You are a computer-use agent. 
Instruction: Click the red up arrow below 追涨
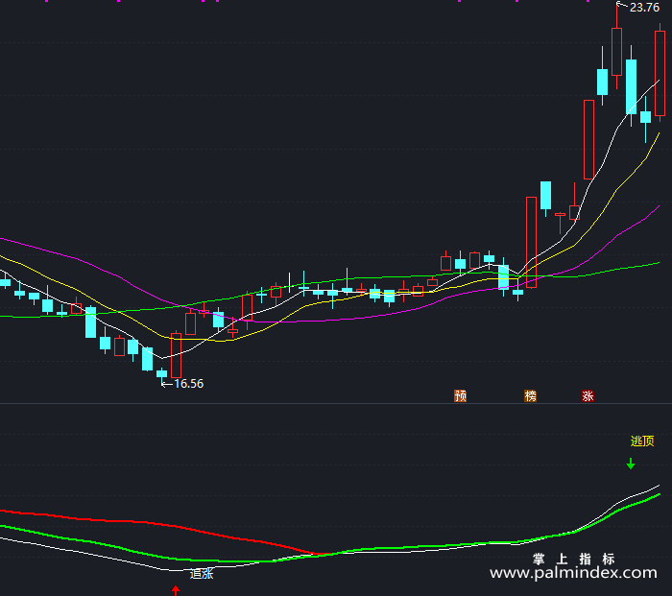(176, 590)
